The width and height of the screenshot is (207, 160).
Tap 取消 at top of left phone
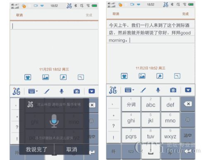coord(19,15)
